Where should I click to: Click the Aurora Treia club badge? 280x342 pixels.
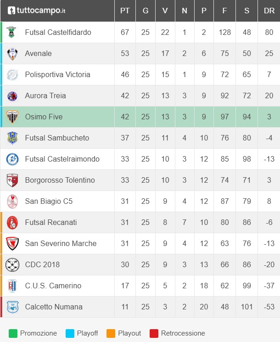[x=12, y=96]
